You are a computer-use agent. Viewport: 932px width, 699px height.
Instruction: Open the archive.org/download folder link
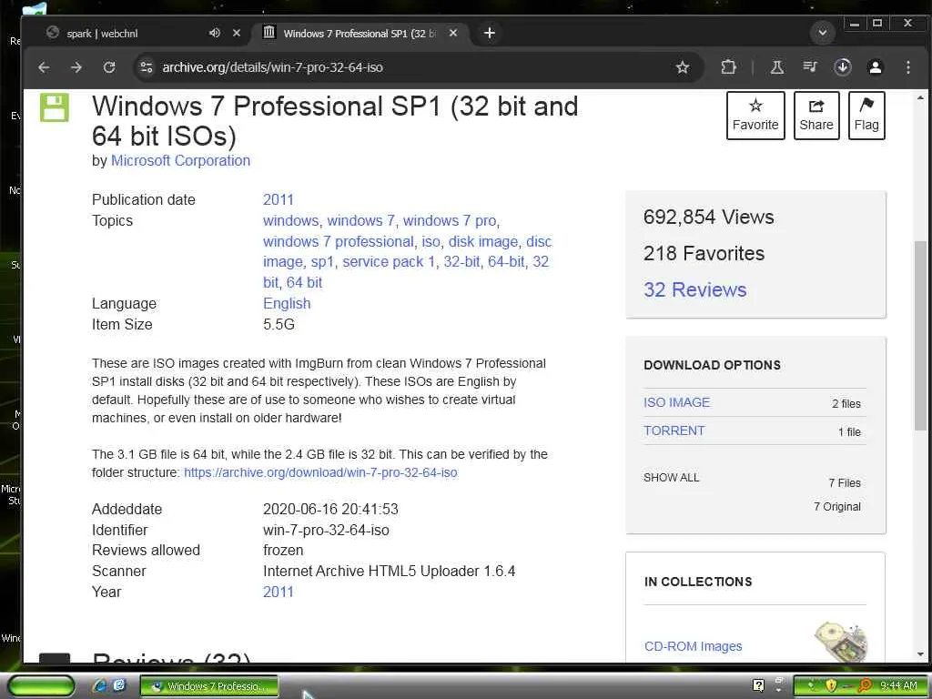[x=320, y=472]
